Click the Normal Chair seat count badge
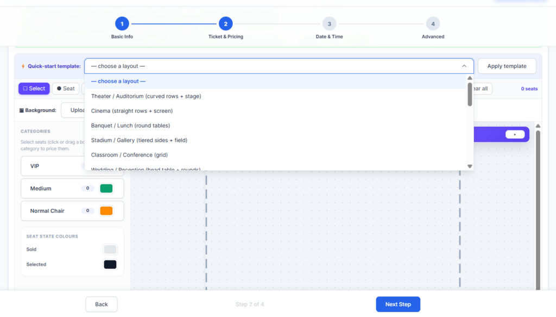Screen dimensions: 556x317 coord(87,211)
